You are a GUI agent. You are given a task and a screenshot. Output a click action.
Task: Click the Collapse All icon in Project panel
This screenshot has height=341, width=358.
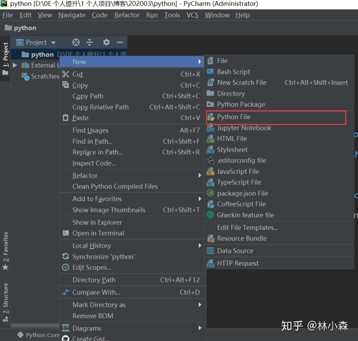click(x=89, y=42)
